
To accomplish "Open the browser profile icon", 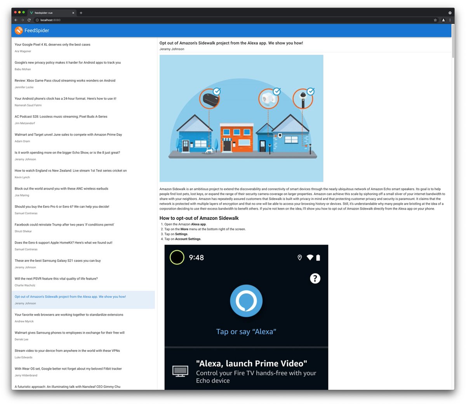I will click(x=443, y=20).
